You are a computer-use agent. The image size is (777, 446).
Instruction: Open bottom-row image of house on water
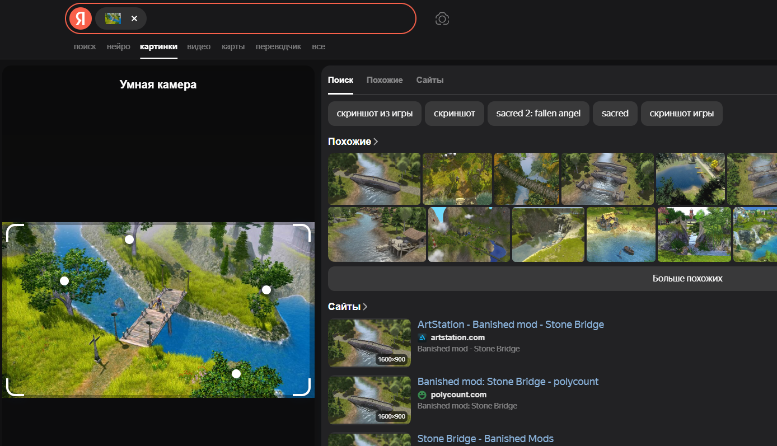(621, 234)
